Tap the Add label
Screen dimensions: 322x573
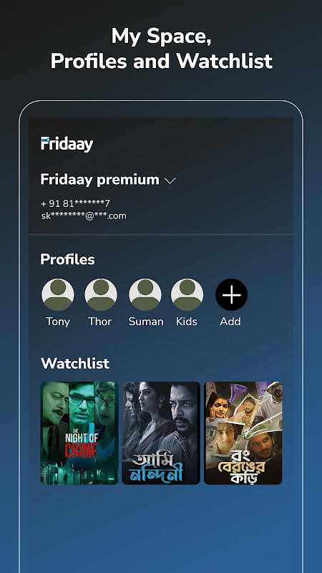coord(230,322)
